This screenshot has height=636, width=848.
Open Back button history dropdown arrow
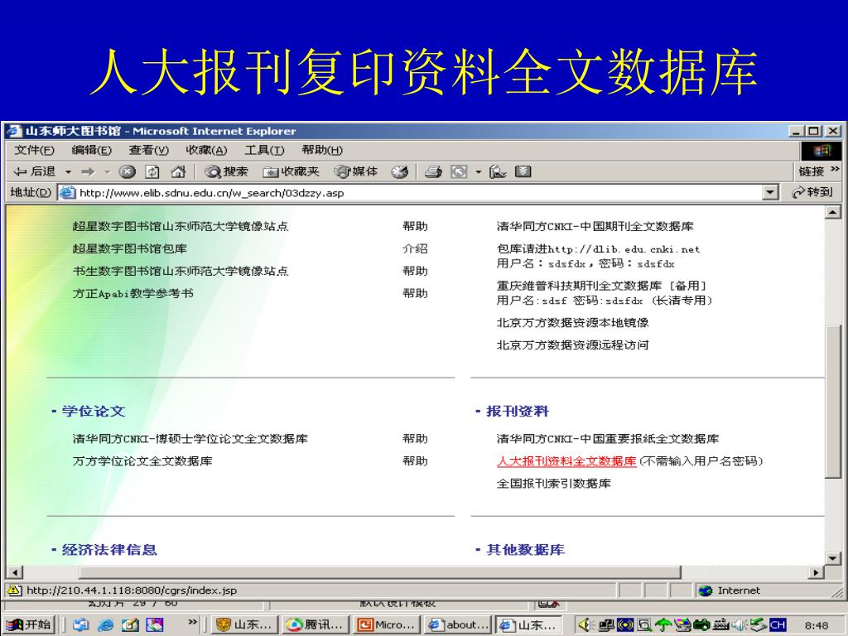(x=68, y=172)
